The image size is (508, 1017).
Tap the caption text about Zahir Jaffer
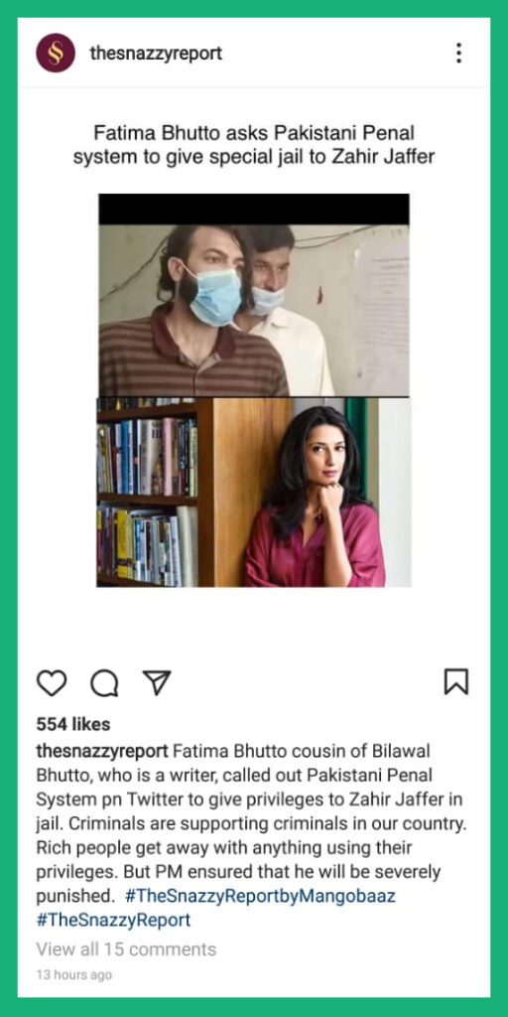click(x=254, y=823)
